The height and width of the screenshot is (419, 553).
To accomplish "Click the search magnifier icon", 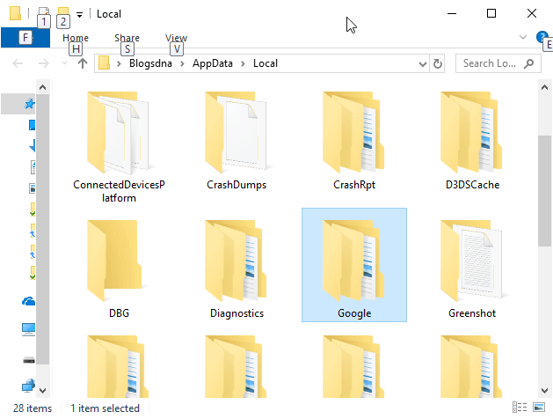I will click(x=528, y=63).
